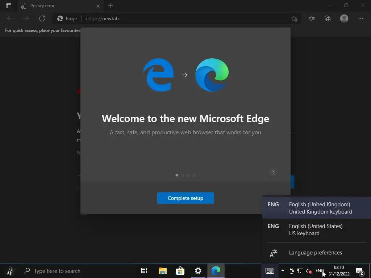Close the Privacy error tab
371x278 pixels.
tap(98, 6)
